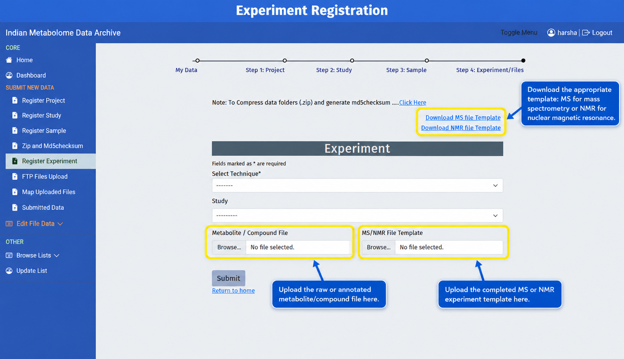
Task: Click the Submitted Data file icon
Action: point(15,207)
